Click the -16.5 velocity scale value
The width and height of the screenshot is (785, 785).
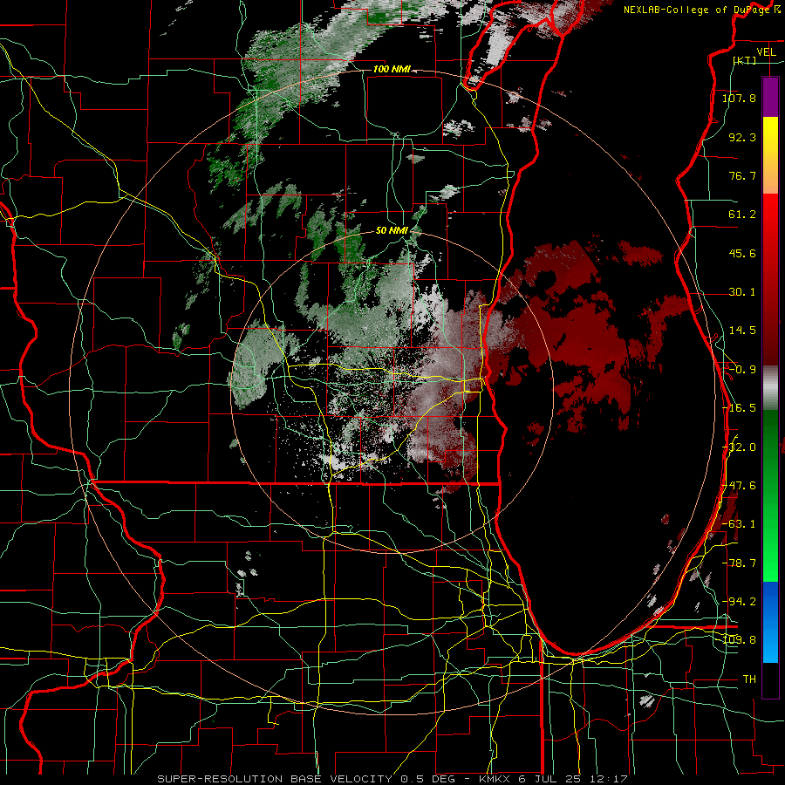click(x=739, y=408)
